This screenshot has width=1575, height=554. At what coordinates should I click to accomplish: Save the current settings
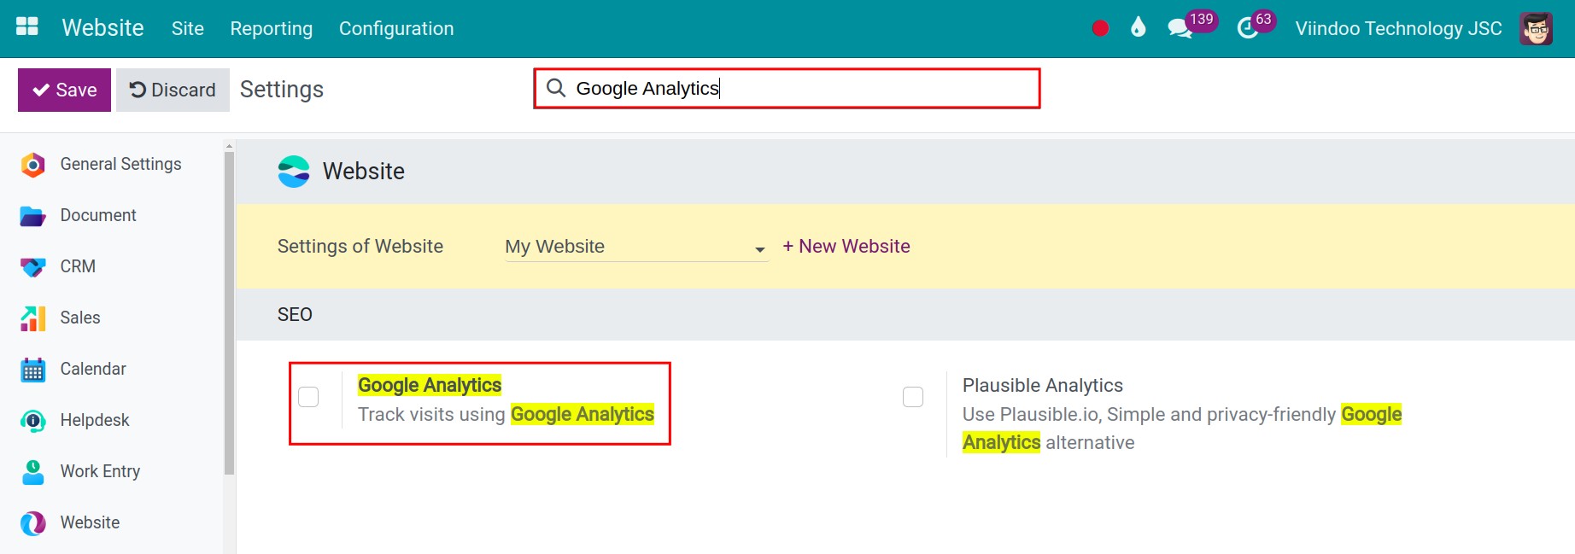[63, 89]
